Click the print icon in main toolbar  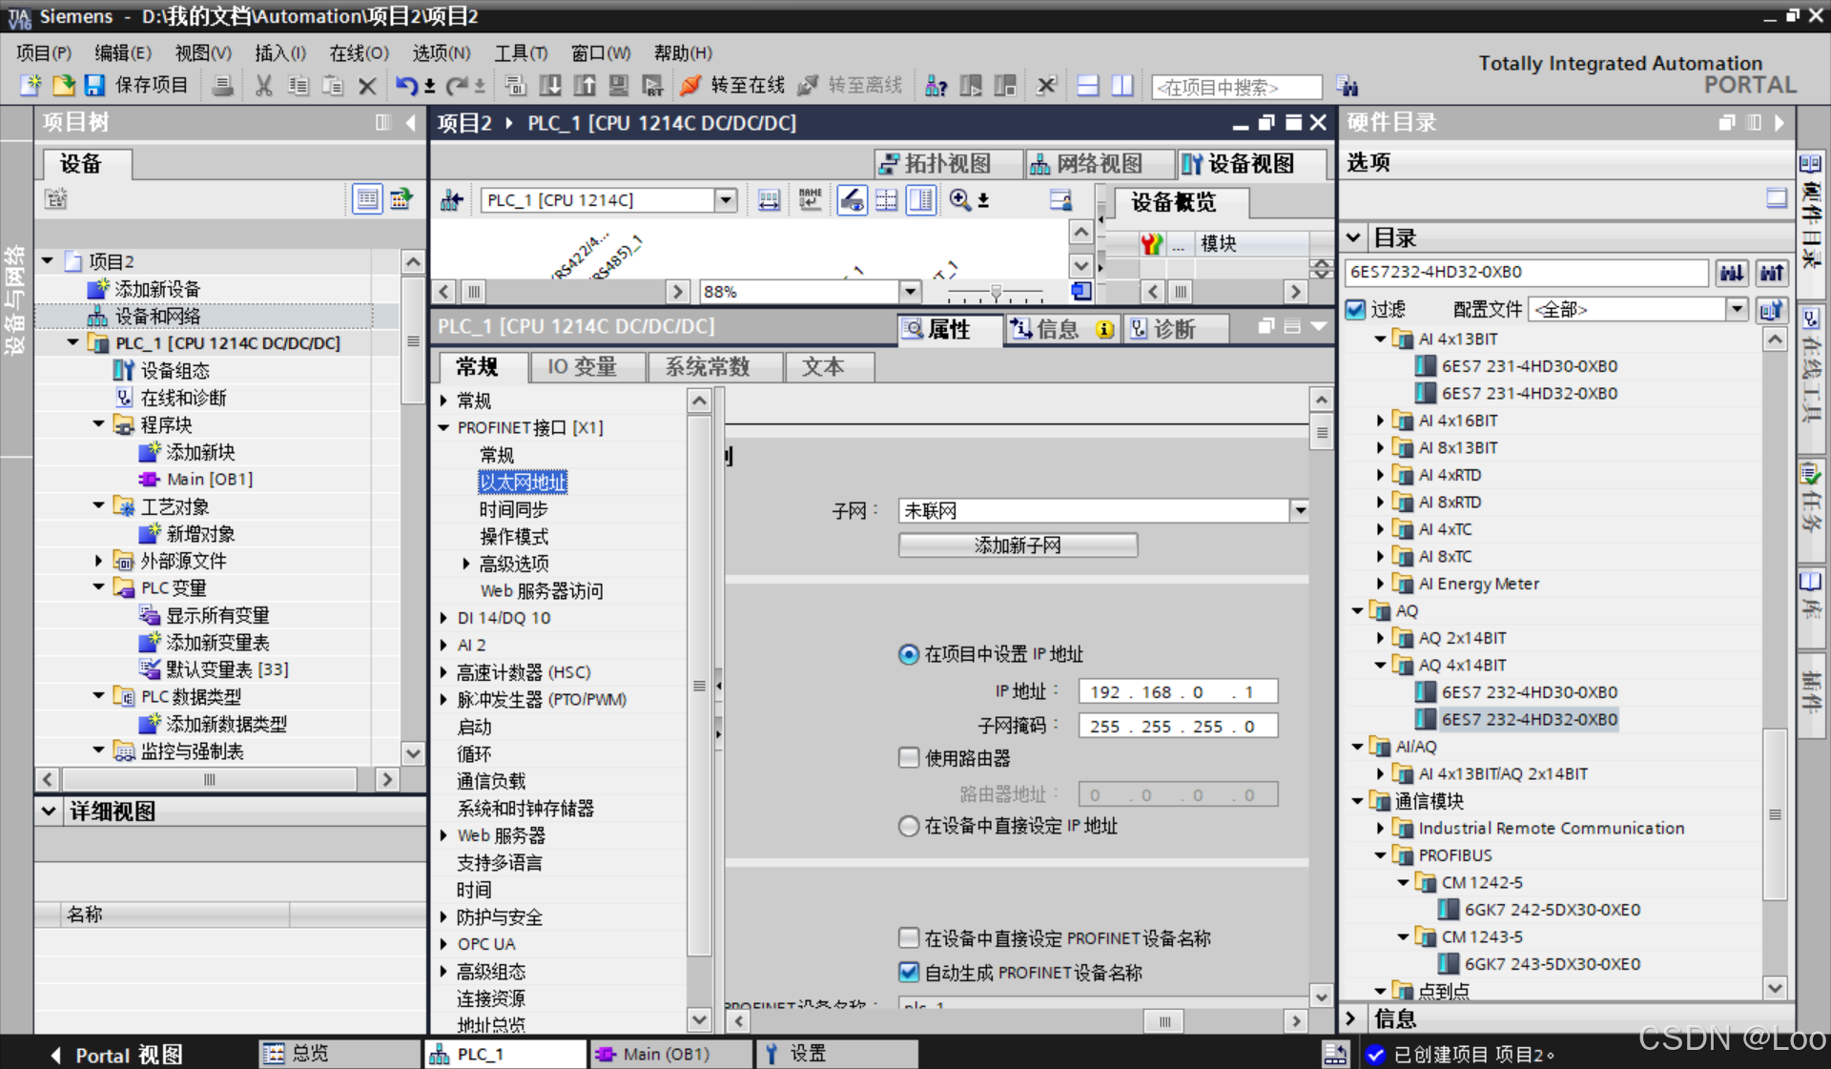click(222, 86)
